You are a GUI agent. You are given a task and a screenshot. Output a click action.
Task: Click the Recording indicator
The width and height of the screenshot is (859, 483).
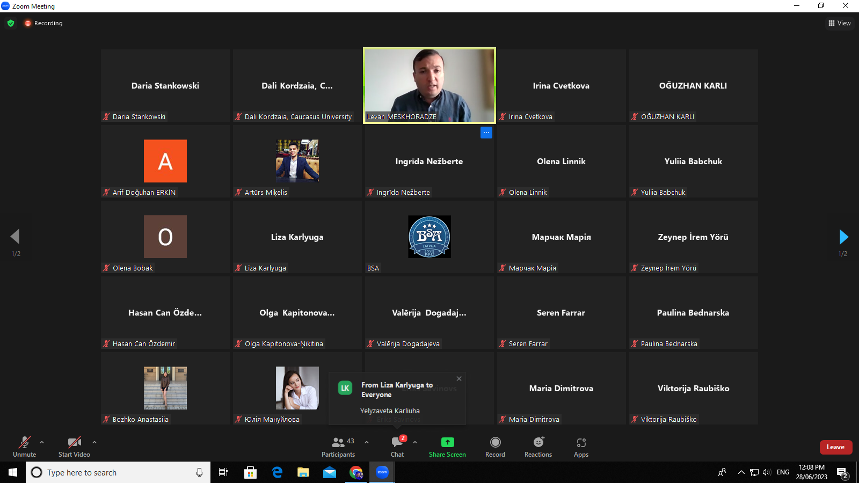(x=43, y=23)
